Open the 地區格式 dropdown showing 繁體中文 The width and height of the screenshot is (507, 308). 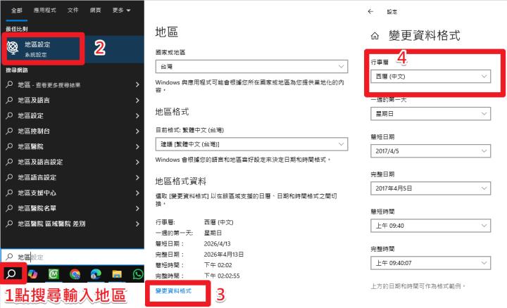tap(251, 144)
